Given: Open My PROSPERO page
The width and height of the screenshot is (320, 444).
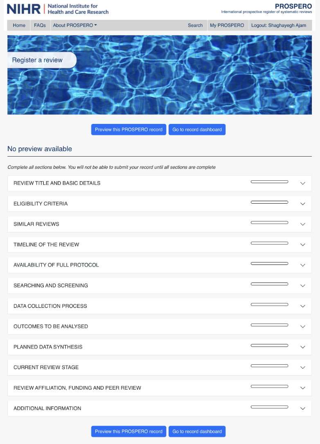Looking at the screenshot, I should (227, 25).
